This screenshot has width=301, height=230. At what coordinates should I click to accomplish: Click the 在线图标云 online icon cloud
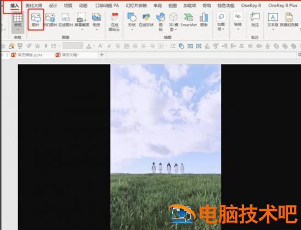pyautogui.click(x=114, y=22)
